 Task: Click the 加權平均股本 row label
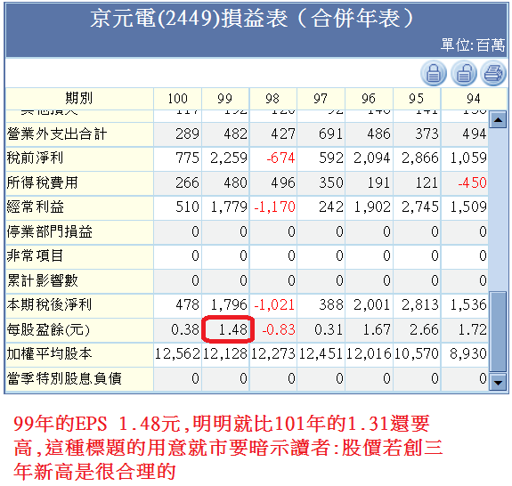click(x=49, y=353)
